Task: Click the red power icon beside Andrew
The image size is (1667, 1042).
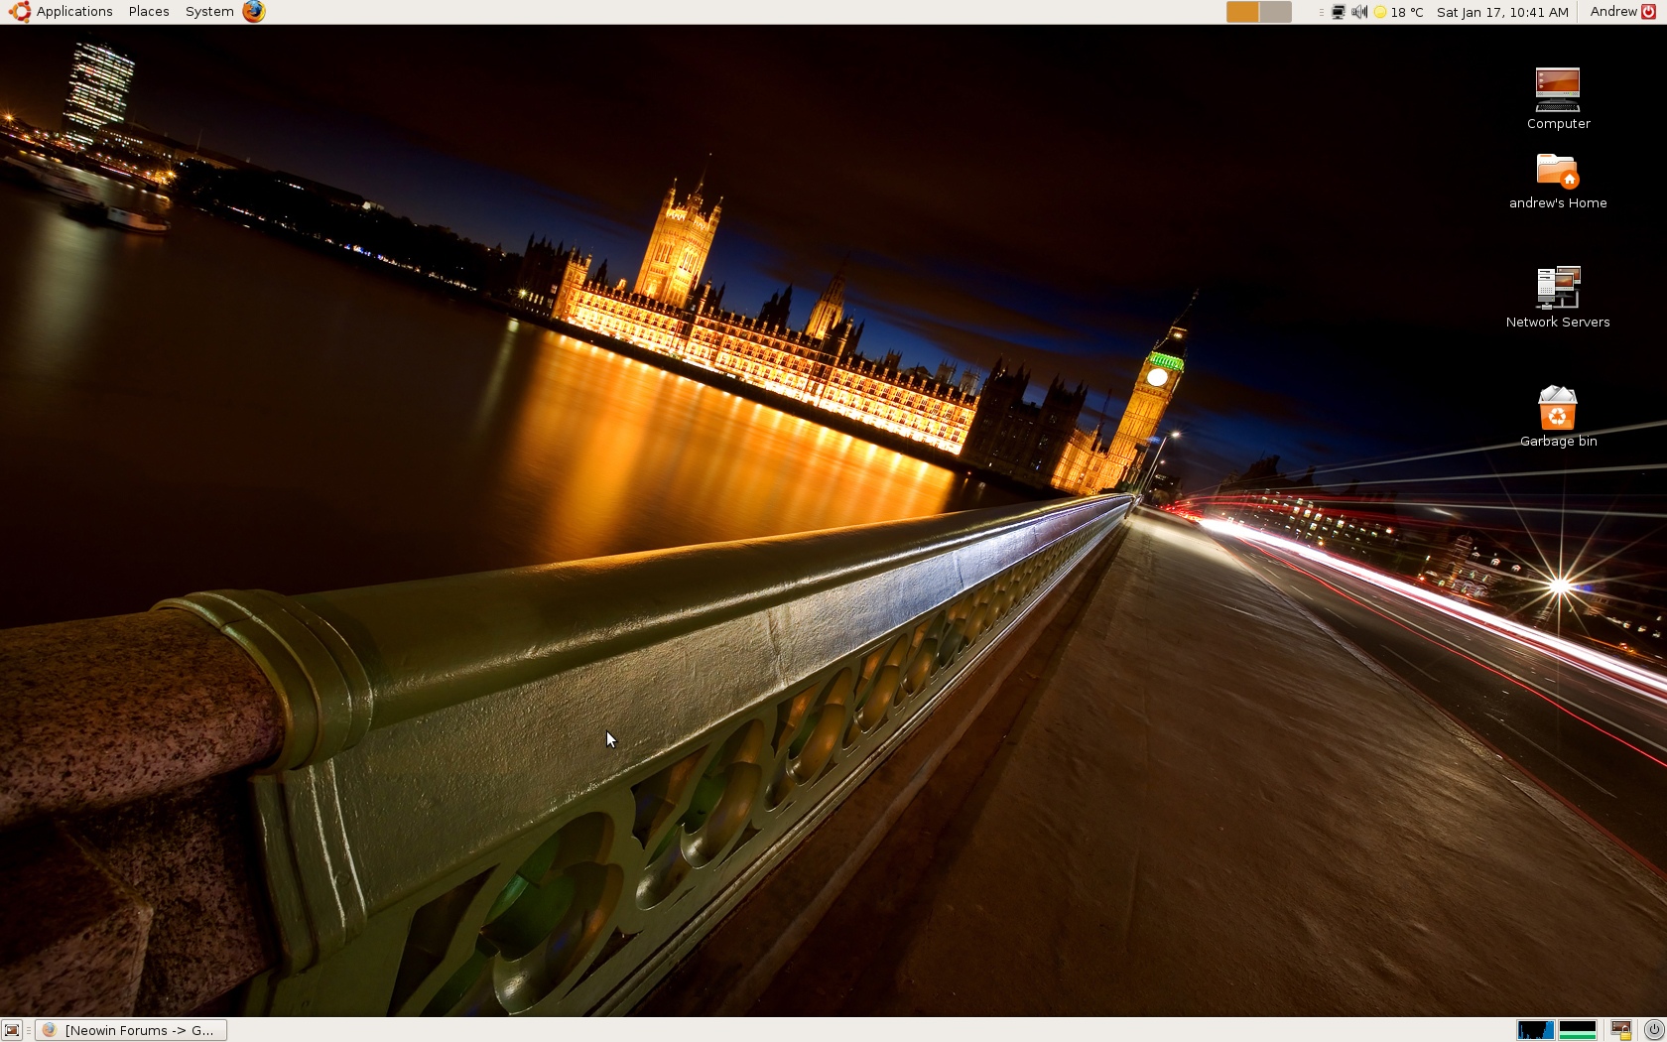Action: (x=1649, y=12)
